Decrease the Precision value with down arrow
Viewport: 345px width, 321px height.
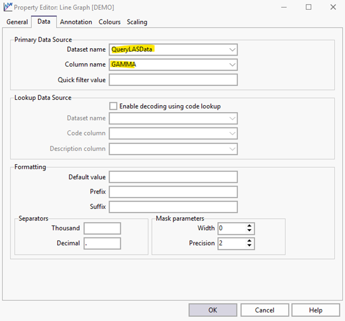pyautogui.click(x=249, y=246)
